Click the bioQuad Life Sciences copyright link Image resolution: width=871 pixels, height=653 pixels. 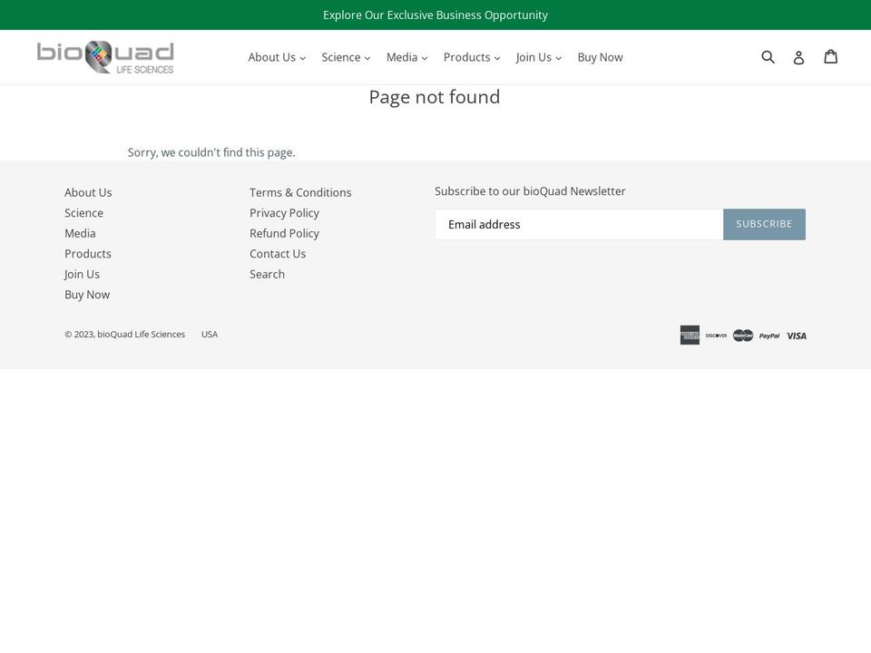(x=142, y=335)
